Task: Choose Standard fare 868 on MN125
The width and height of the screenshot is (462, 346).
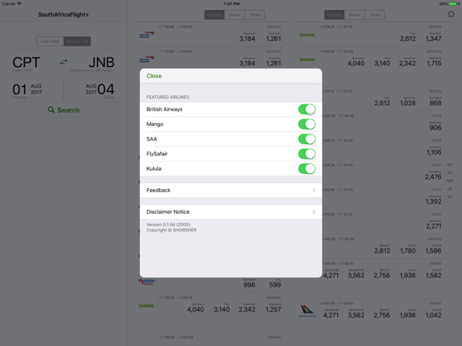Action: pos(435,101)
